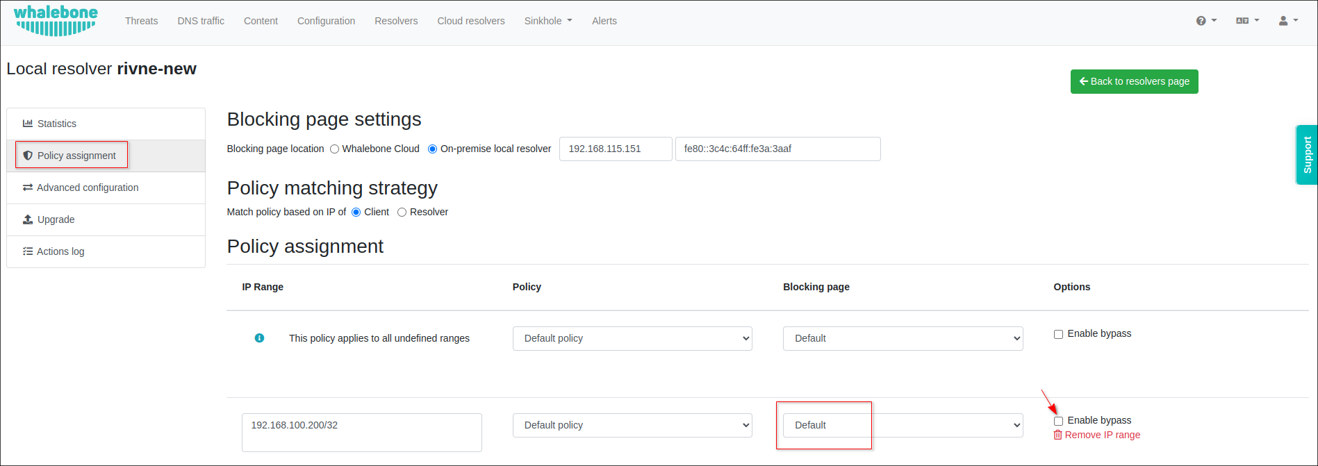Viewport: 1318px width, 466px height.
Task: Open Blocking page dropdown for 192.168.100.200/32
Action: (903, 425)
